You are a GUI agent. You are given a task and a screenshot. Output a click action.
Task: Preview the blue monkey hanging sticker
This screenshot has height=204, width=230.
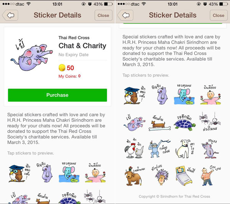coord(159,148)
